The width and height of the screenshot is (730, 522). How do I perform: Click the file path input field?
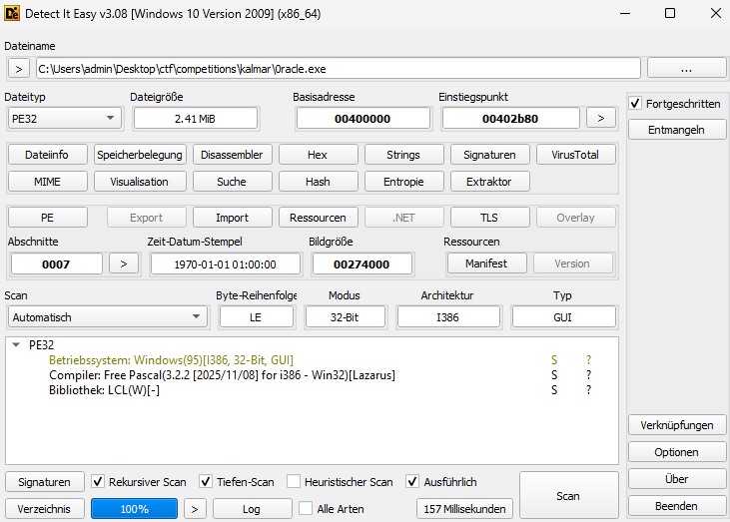coord(338,69)
